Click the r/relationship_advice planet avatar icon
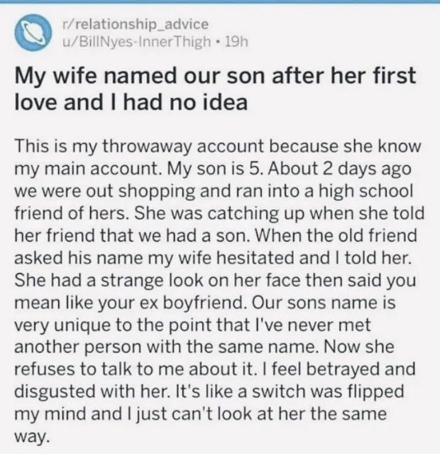 [33, 32]
